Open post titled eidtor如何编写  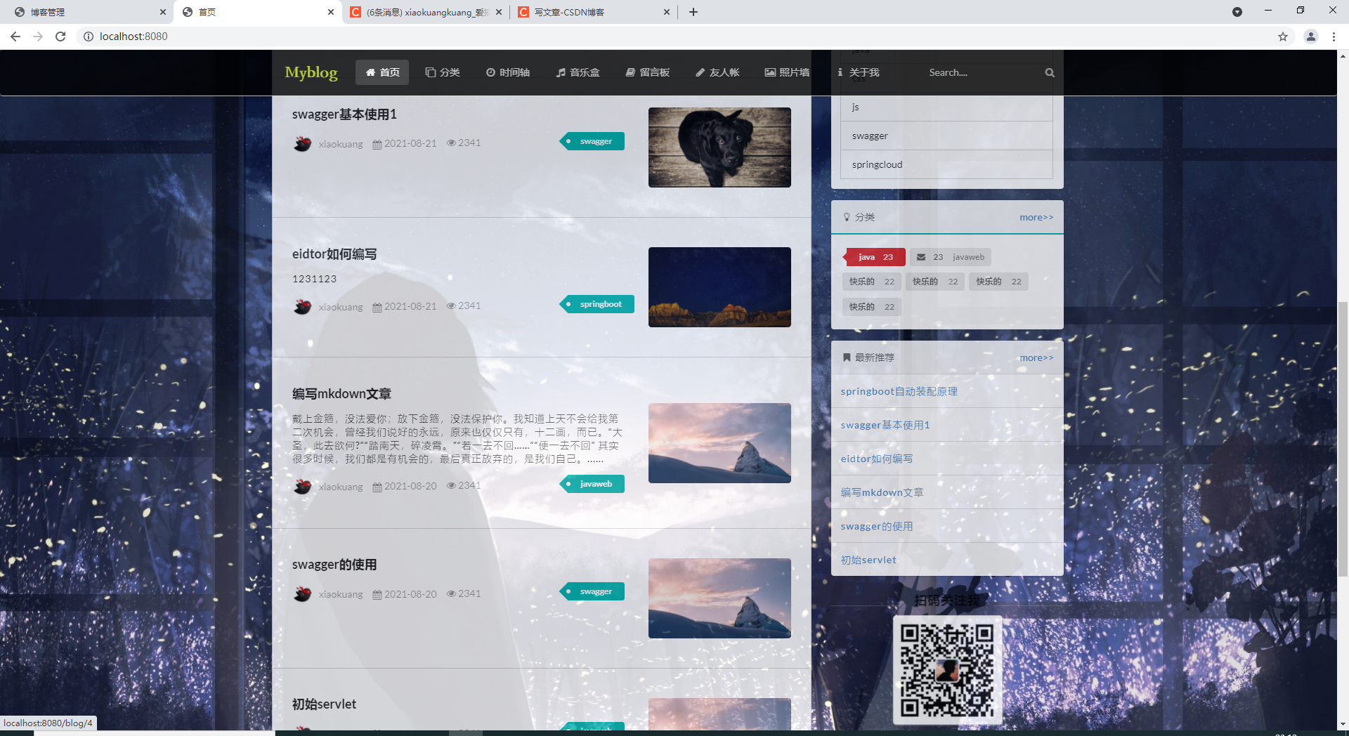[334, 254]
